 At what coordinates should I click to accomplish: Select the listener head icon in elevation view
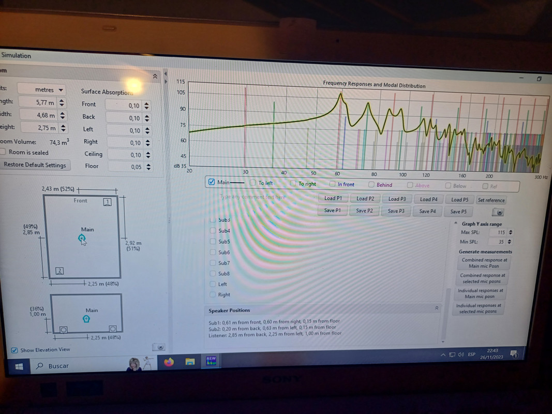86,319
